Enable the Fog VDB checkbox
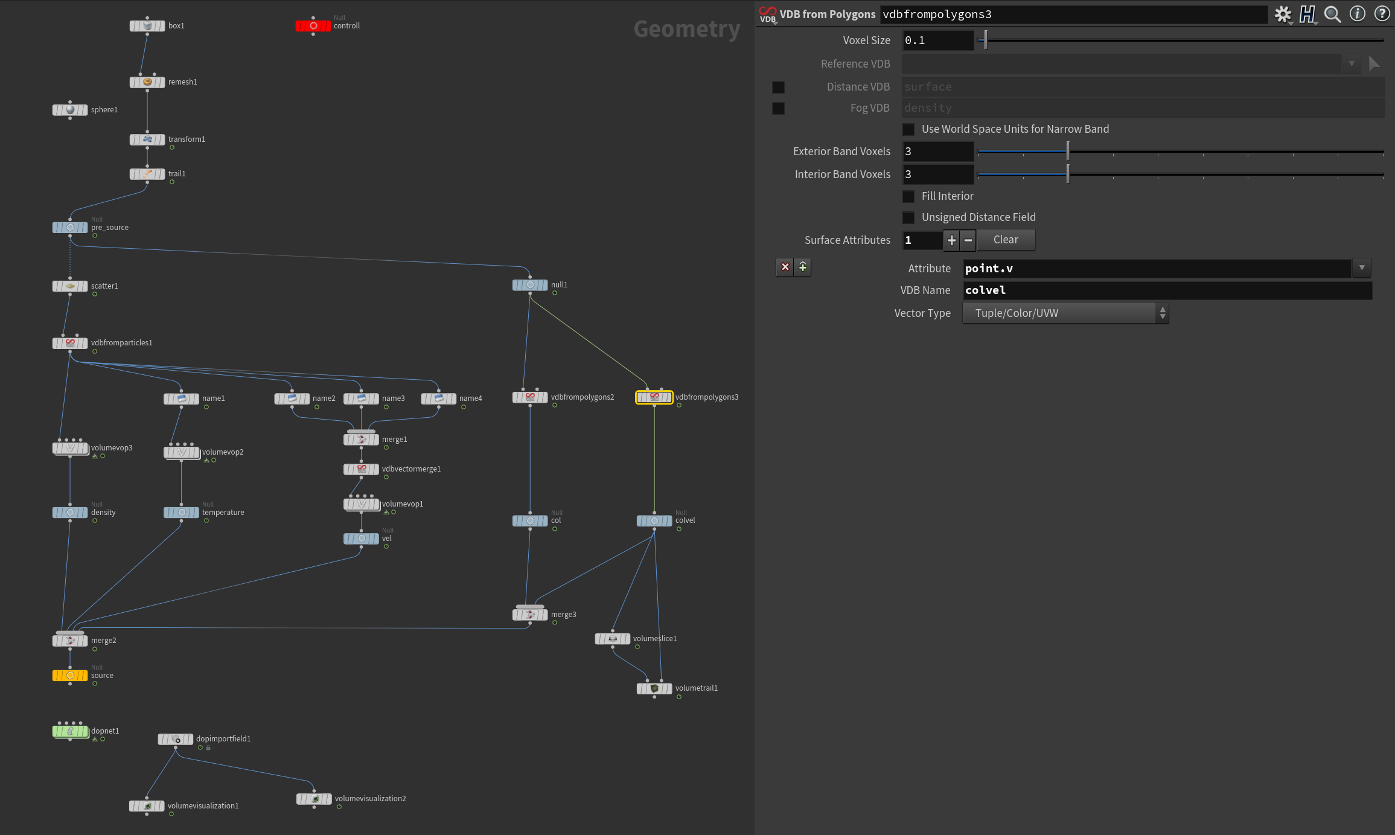Viewport: 1395px width, 835px height. point(779,109)
